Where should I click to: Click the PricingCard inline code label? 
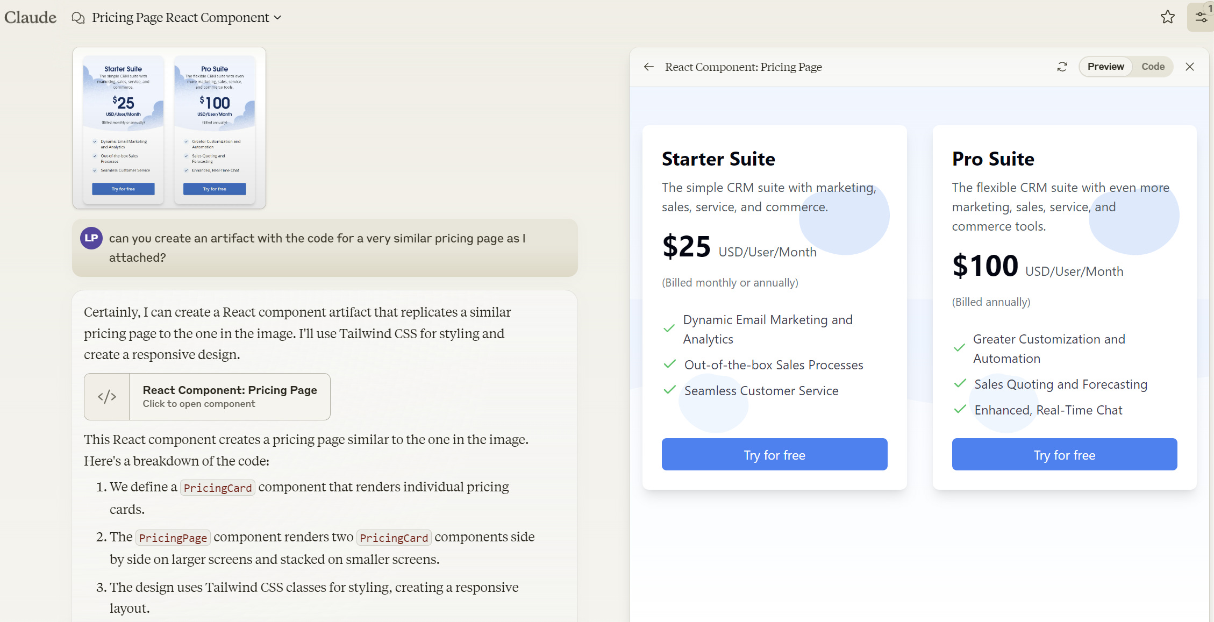click(x=217, y=488)
